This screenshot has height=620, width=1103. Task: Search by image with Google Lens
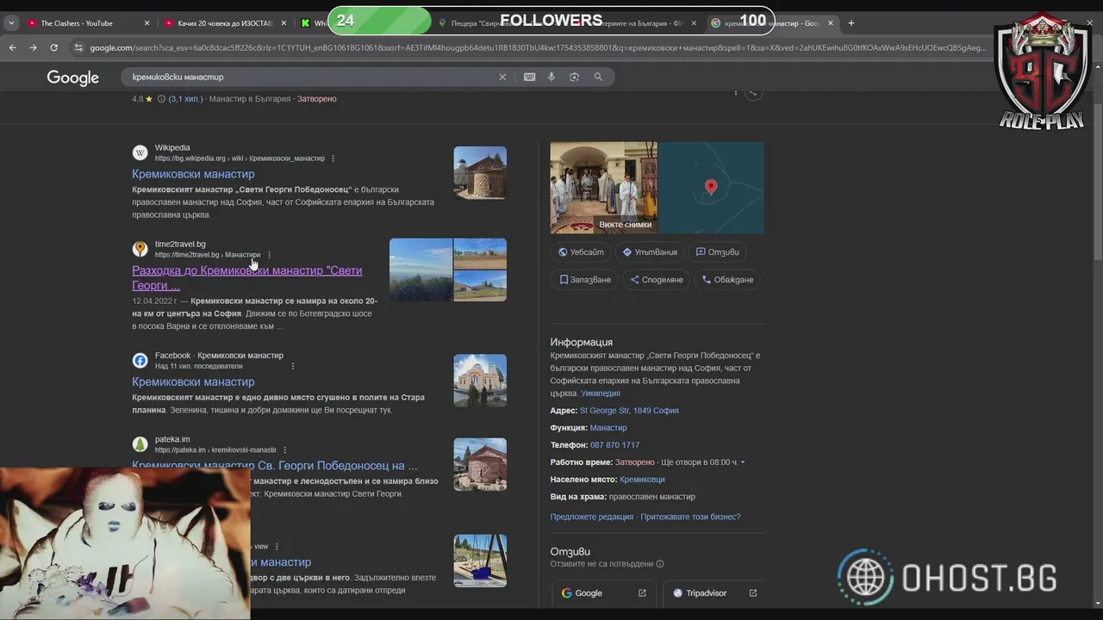[x=574, y=77]
